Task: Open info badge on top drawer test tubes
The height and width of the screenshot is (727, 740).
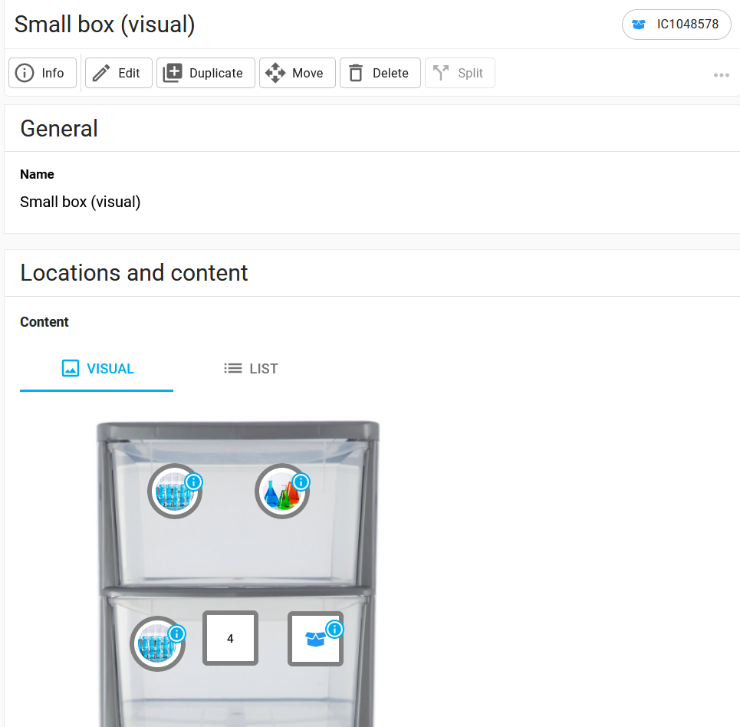Action: tap(193, 482)
